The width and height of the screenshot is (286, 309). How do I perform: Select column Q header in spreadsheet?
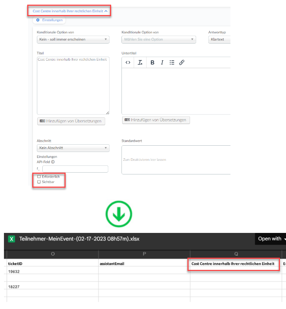(236, 254)
